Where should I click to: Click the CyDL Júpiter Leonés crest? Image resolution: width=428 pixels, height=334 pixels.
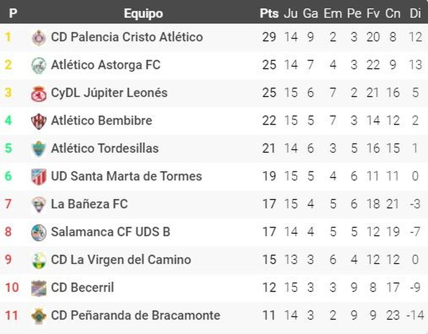pos(39,94)
